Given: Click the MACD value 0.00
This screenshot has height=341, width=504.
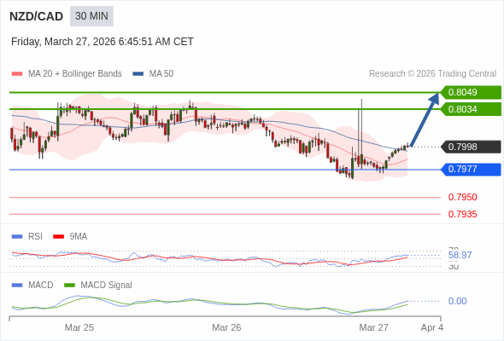Looking at the screenshot, I should coord(457,301).
